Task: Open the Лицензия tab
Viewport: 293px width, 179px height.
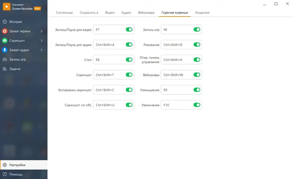Action: [x=202, y=13]
